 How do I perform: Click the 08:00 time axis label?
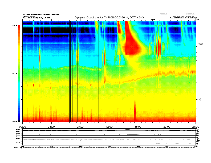point(80,127)
